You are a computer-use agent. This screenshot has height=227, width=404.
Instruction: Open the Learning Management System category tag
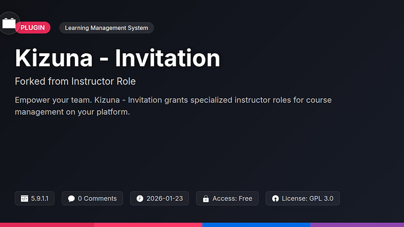pyautogui.click(x=107, y=28)
